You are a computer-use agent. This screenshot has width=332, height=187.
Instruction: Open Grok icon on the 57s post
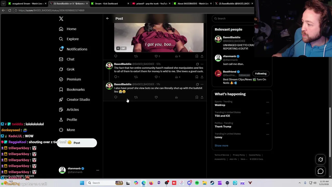tap(197, 64)
